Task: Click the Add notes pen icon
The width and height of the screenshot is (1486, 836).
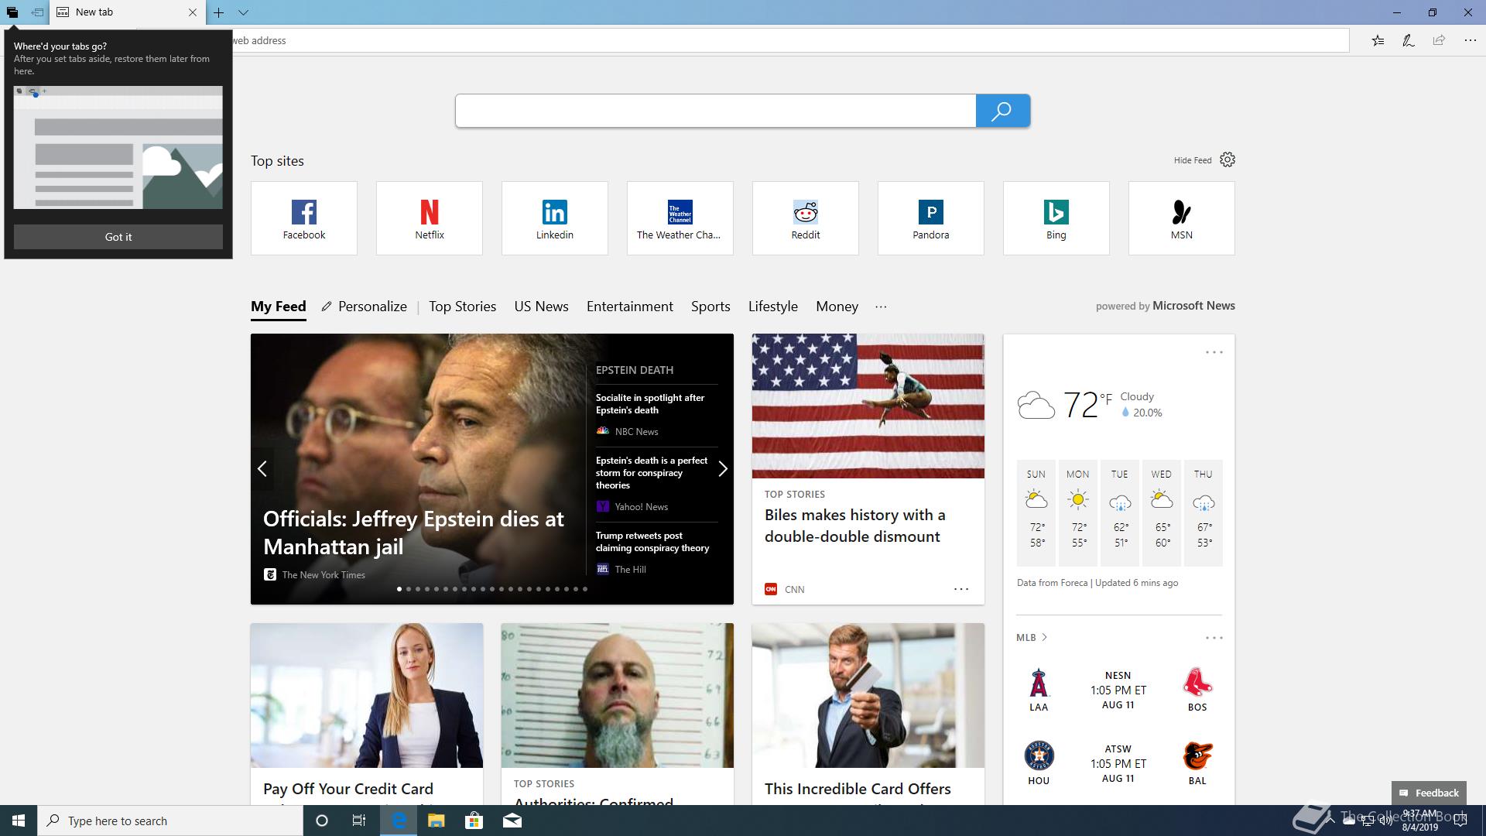Action: [1409, 40]
